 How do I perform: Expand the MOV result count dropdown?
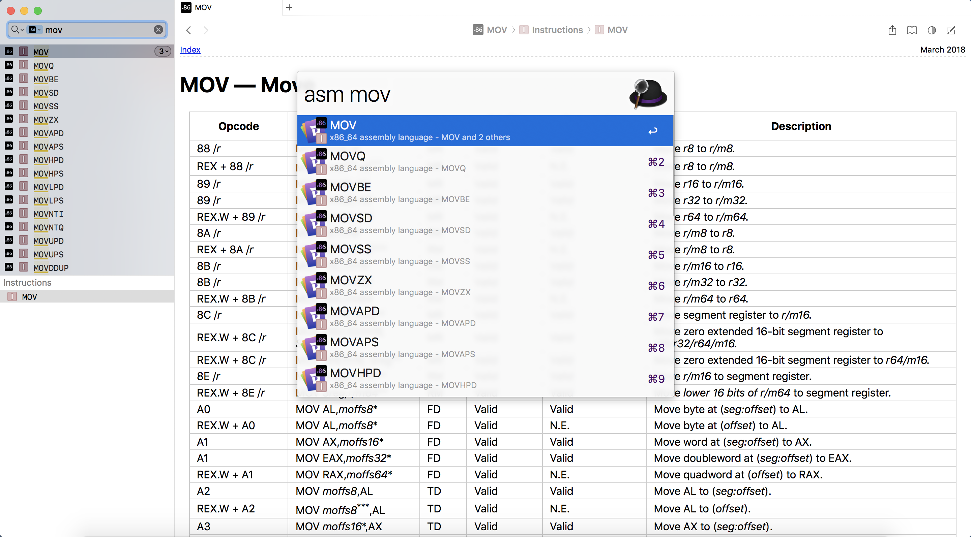[163, 52]
